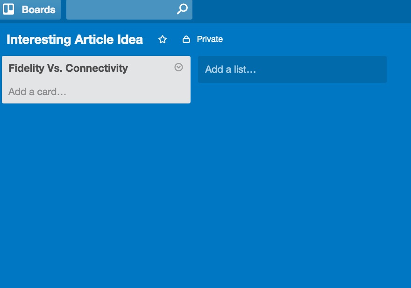Image resolution: width=411 pixels, height=288 pixels.
Task: Rename the board title Interesting Article Idea
Action: click(75, 40)
